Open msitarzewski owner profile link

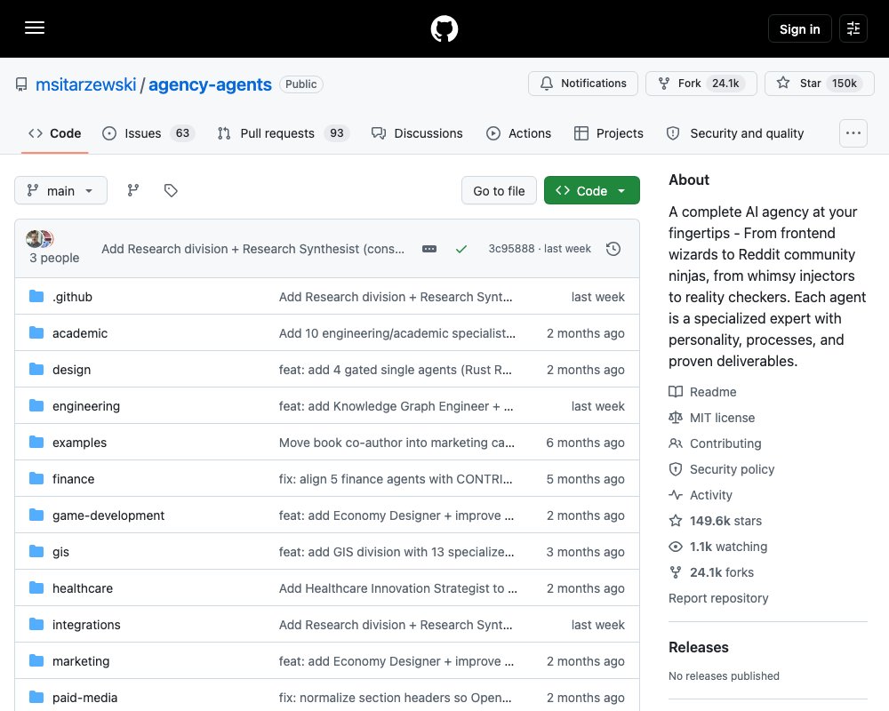coord(85,84)
